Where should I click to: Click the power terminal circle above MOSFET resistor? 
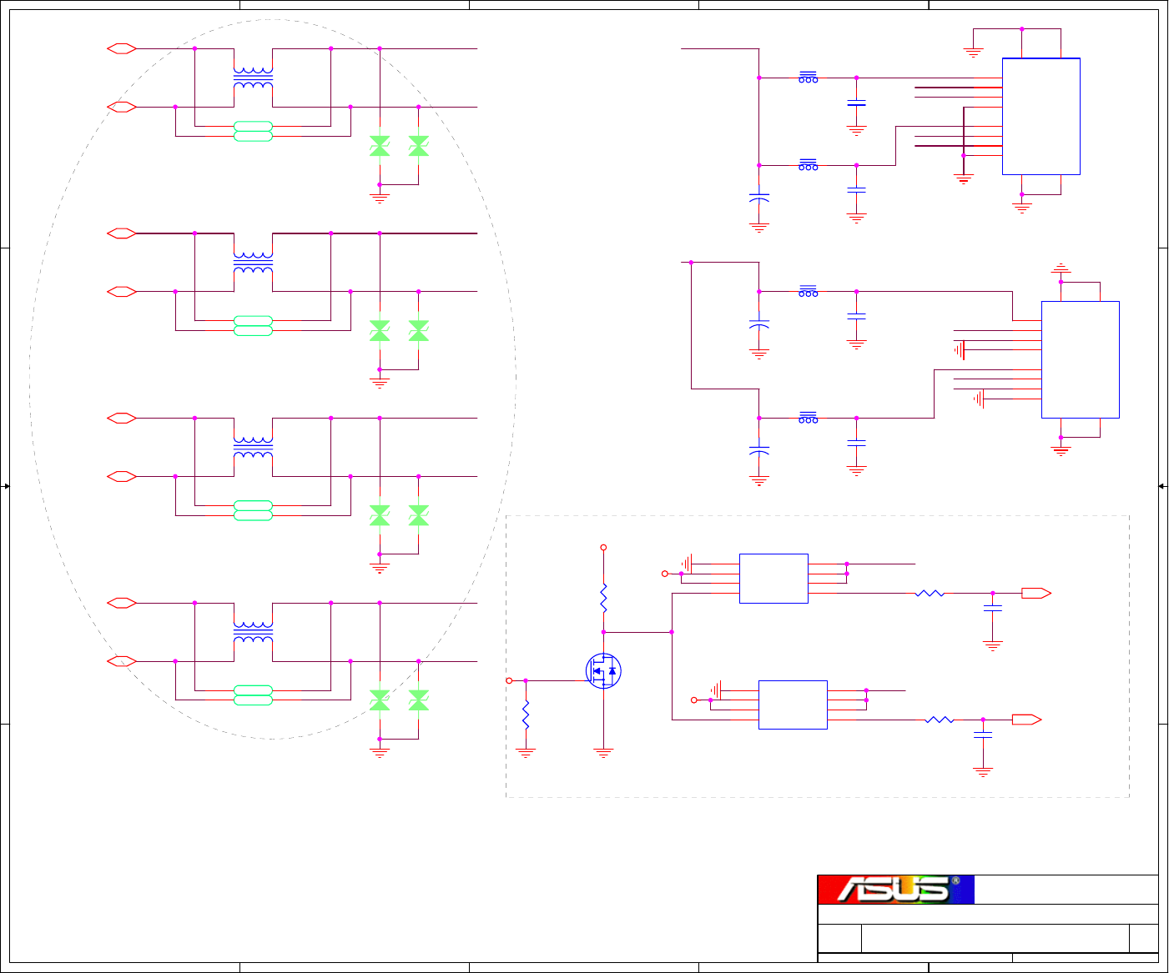click(603, 548)
